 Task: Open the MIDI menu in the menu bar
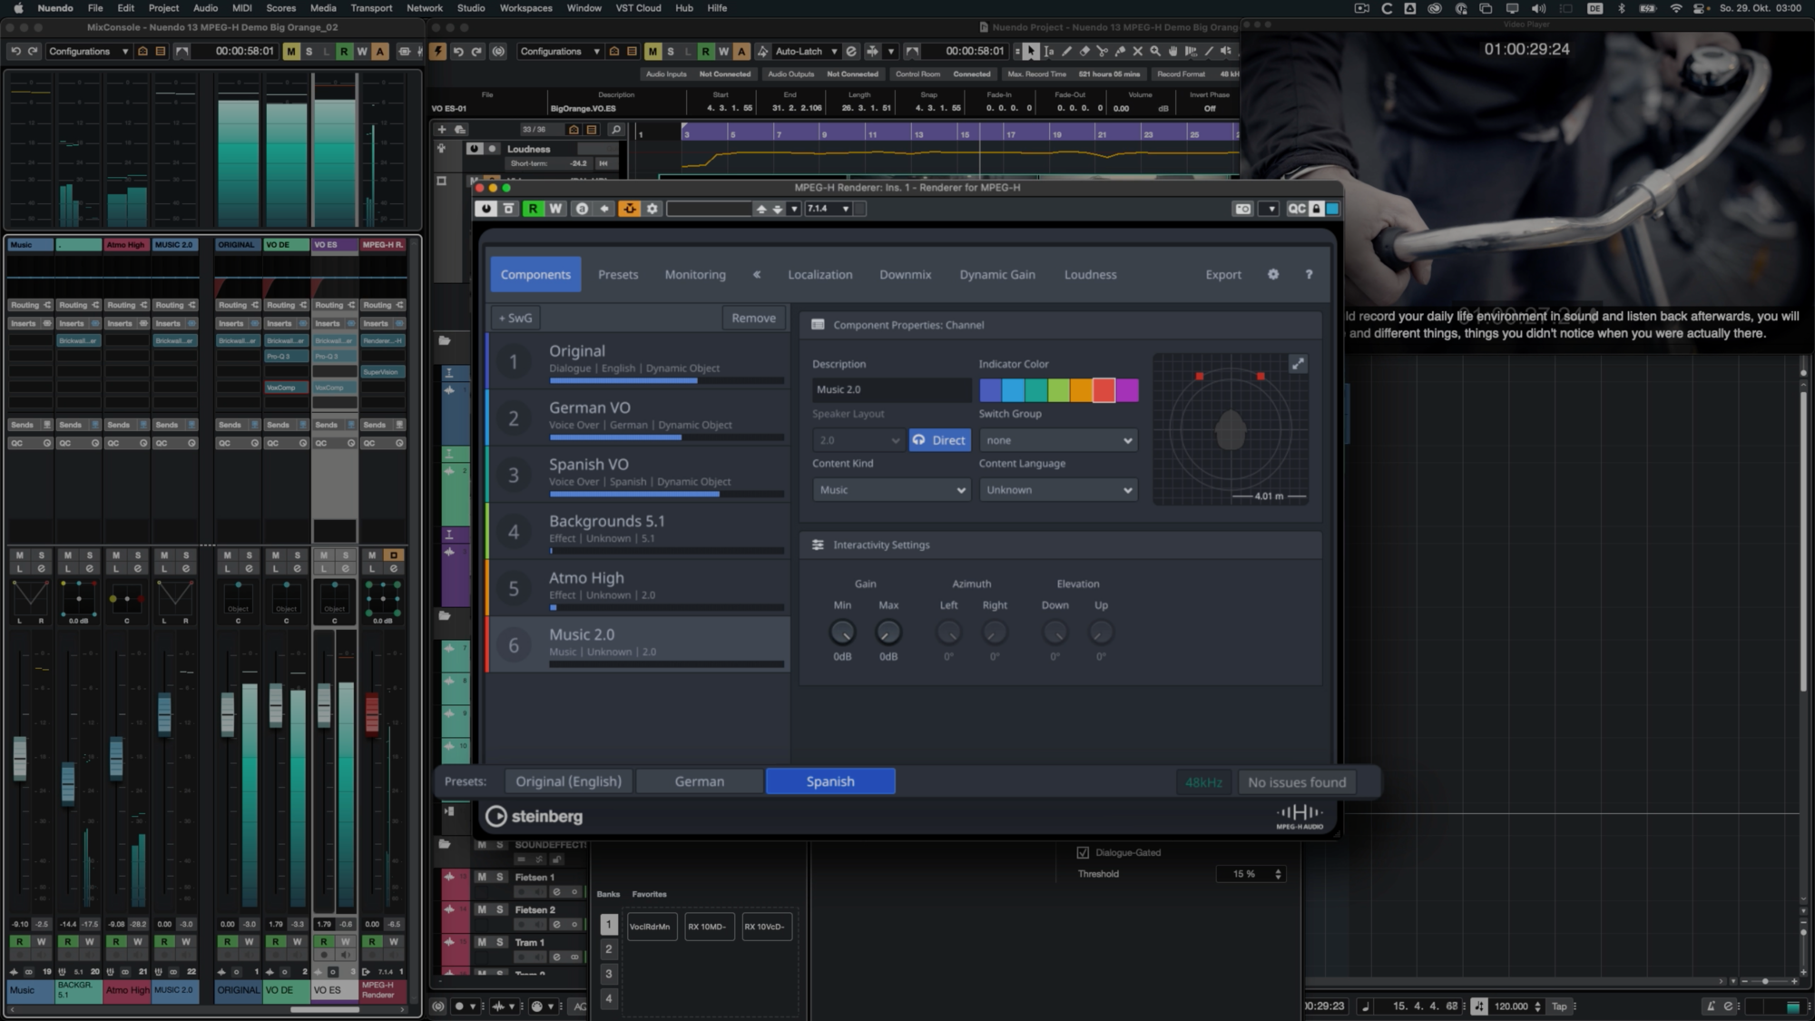240,8
